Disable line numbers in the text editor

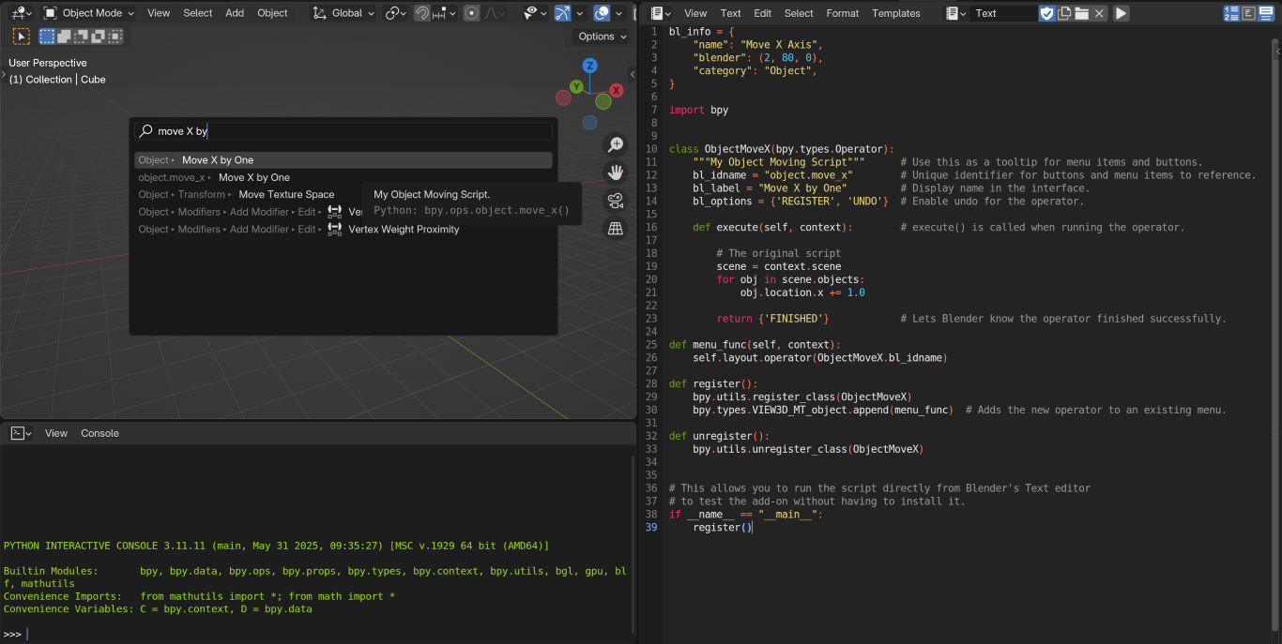pos(1232,13)
